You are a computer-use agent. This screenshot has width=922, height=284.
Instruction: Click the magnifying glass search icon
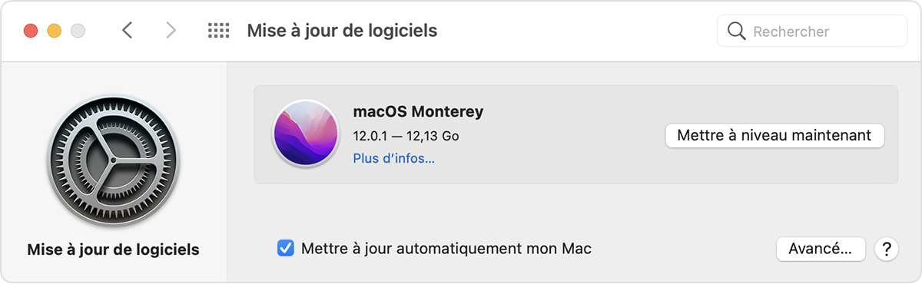[736, 31]
